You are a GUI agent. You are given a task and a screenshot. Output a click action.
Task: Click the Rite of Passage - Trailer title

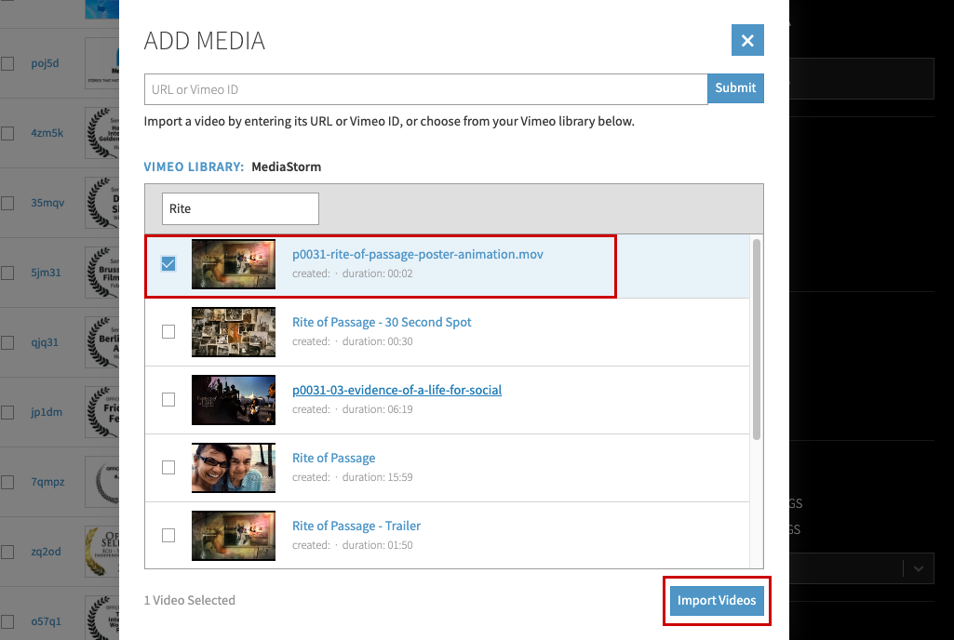(x=356, y=526)
